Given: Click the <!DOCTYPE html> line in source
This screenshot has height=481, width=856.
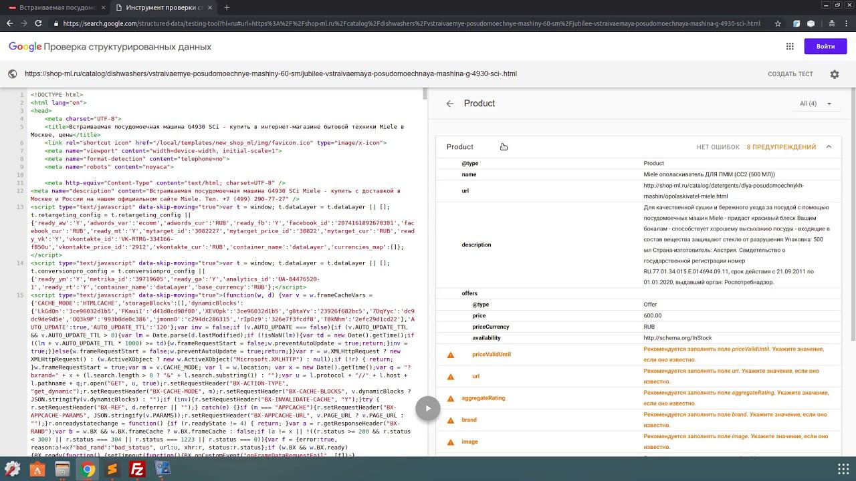Looking at the screenshot, I should [x=57, y=95].
